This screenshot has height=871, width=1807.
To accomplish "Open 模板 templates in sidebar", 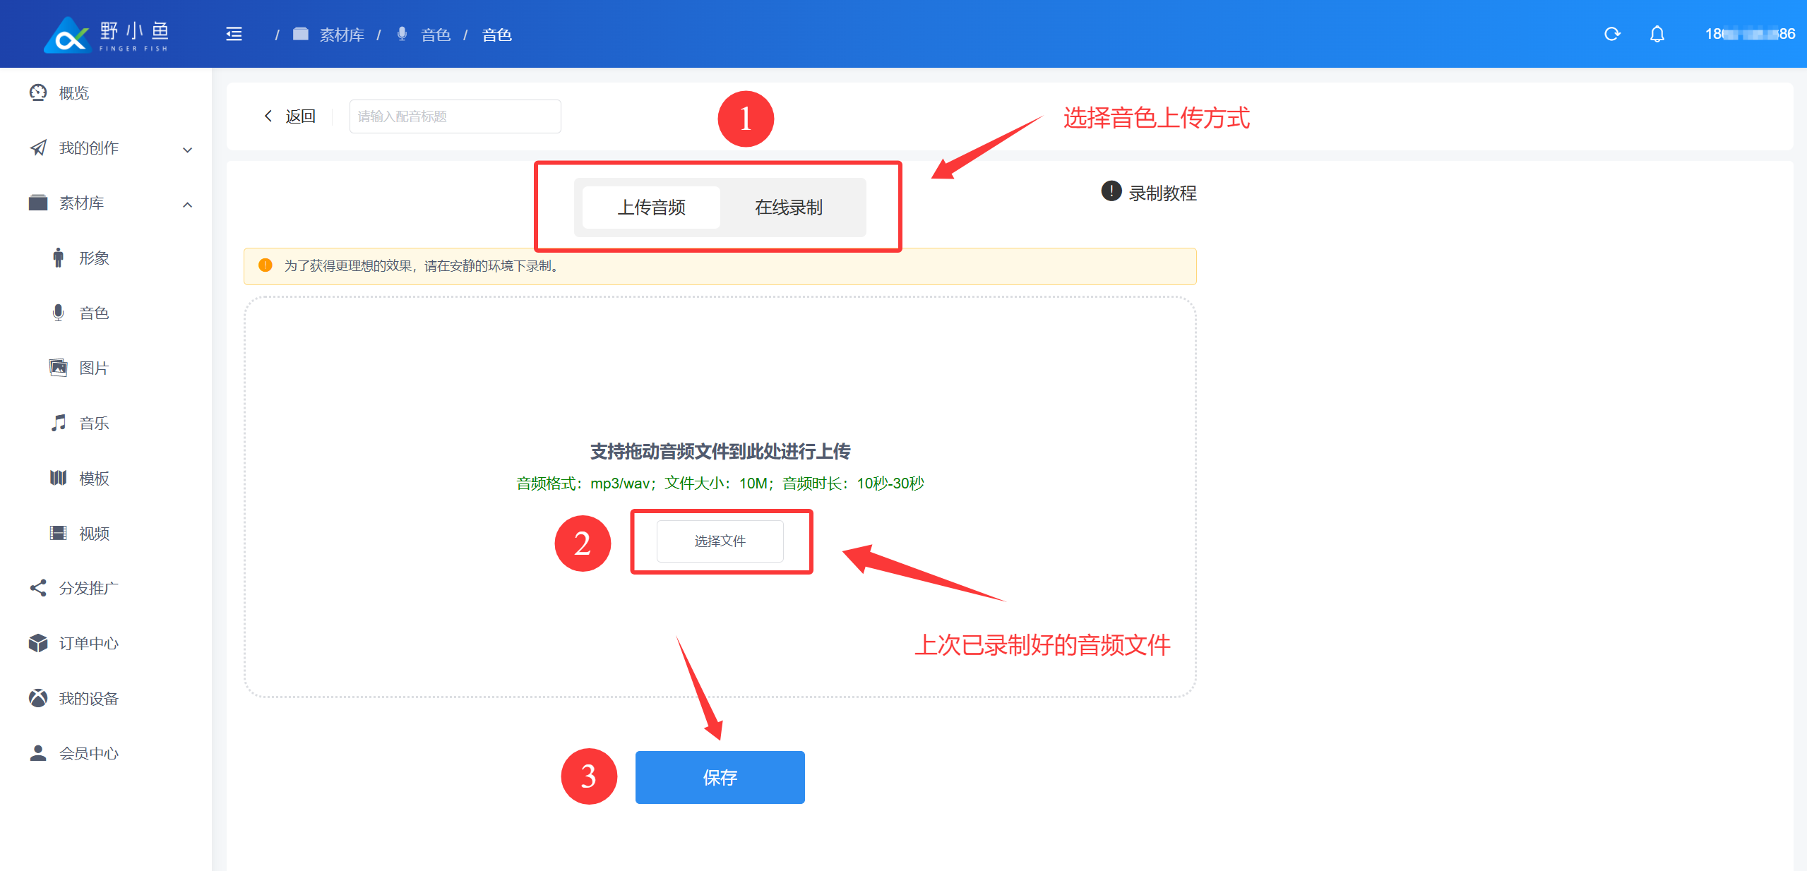I will coord(93,479).
